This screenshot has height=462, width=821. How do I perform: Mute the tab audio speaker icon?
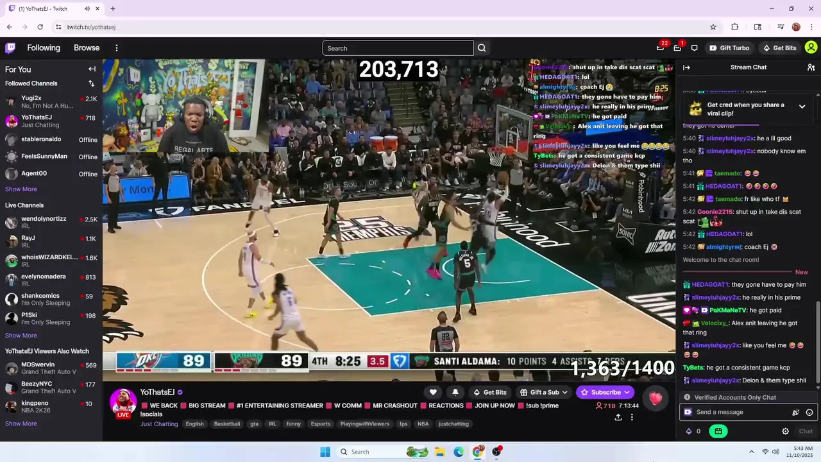(x=87, y=9)
